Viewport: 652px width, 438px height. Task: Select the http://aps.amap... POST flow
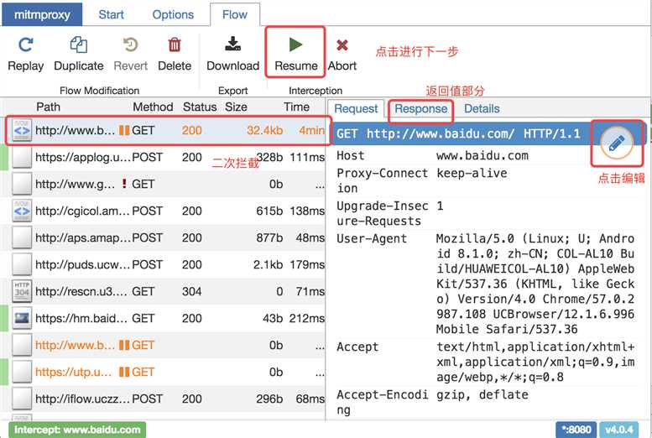tap(163, 237)
